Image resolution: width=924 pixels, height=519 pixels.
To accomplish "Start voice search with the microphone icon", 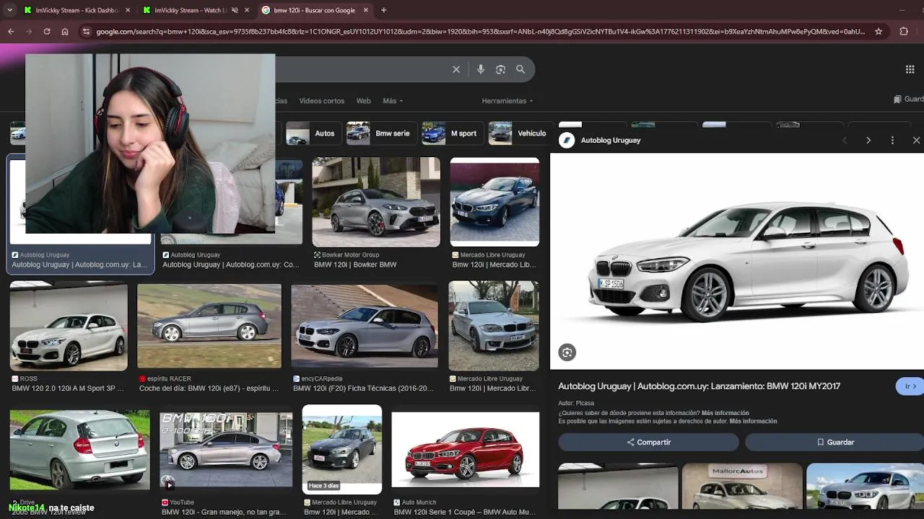I will (x=481, y=69).
